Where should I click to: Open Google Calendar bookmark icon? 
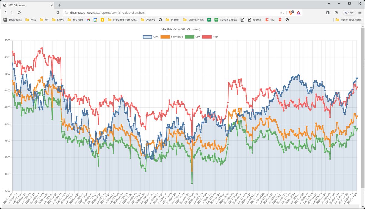pyautogui.click(x=96, y=19)
